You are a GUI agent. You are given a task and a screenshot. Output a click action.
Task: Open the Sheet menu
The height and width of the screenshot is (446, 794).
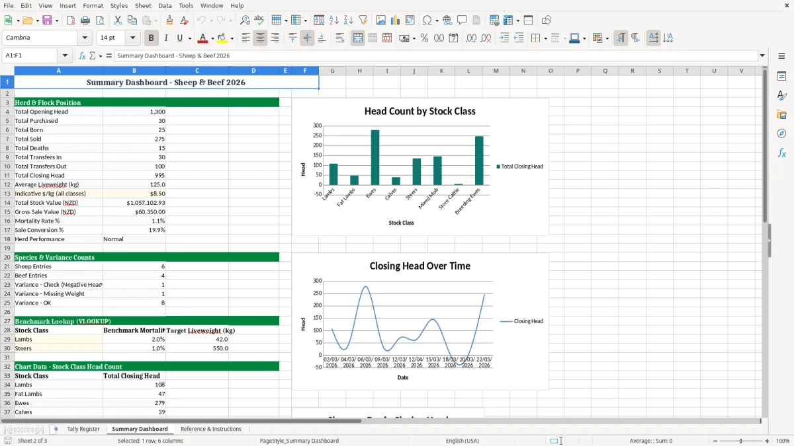pos(143,5)
